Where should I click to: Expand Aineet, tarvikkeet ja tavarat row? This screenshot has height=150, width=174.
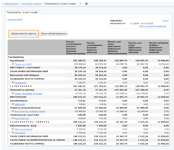[x=13, y=93]
